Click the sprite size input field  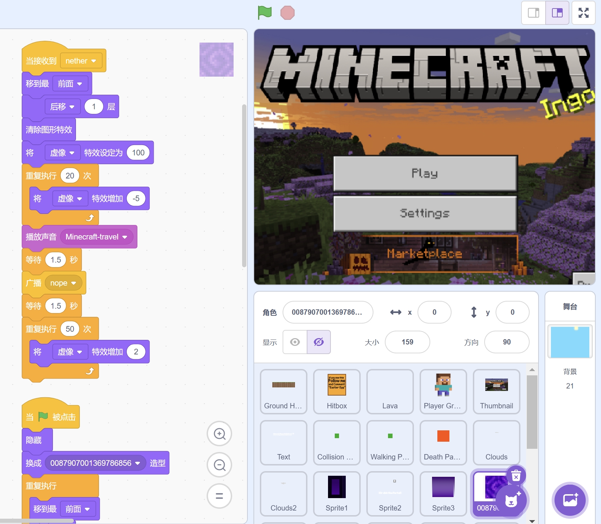407,342
